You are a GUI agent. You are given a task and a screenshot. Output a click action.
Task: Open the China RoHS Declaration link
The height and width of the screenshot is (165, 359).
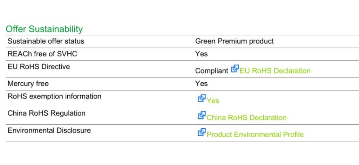(x=246, y=118)
